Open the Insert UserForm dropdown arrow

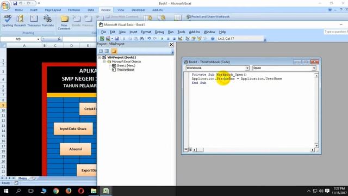pyautogui.click(x=112, y=39)
